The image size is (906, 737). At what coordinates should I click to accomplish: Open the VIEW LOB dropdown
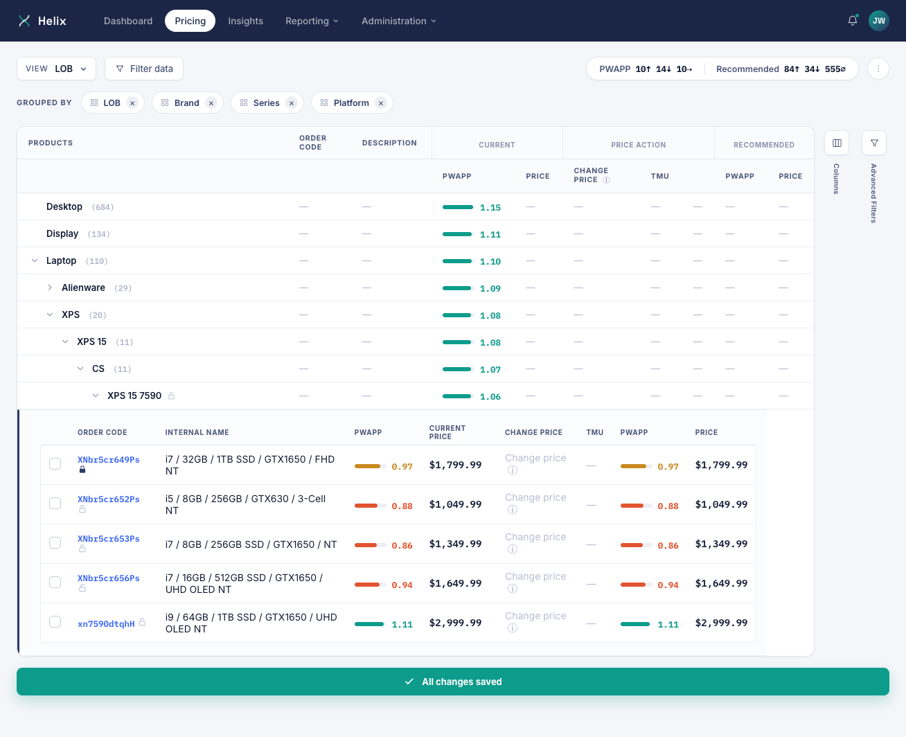tap(56, 69)
